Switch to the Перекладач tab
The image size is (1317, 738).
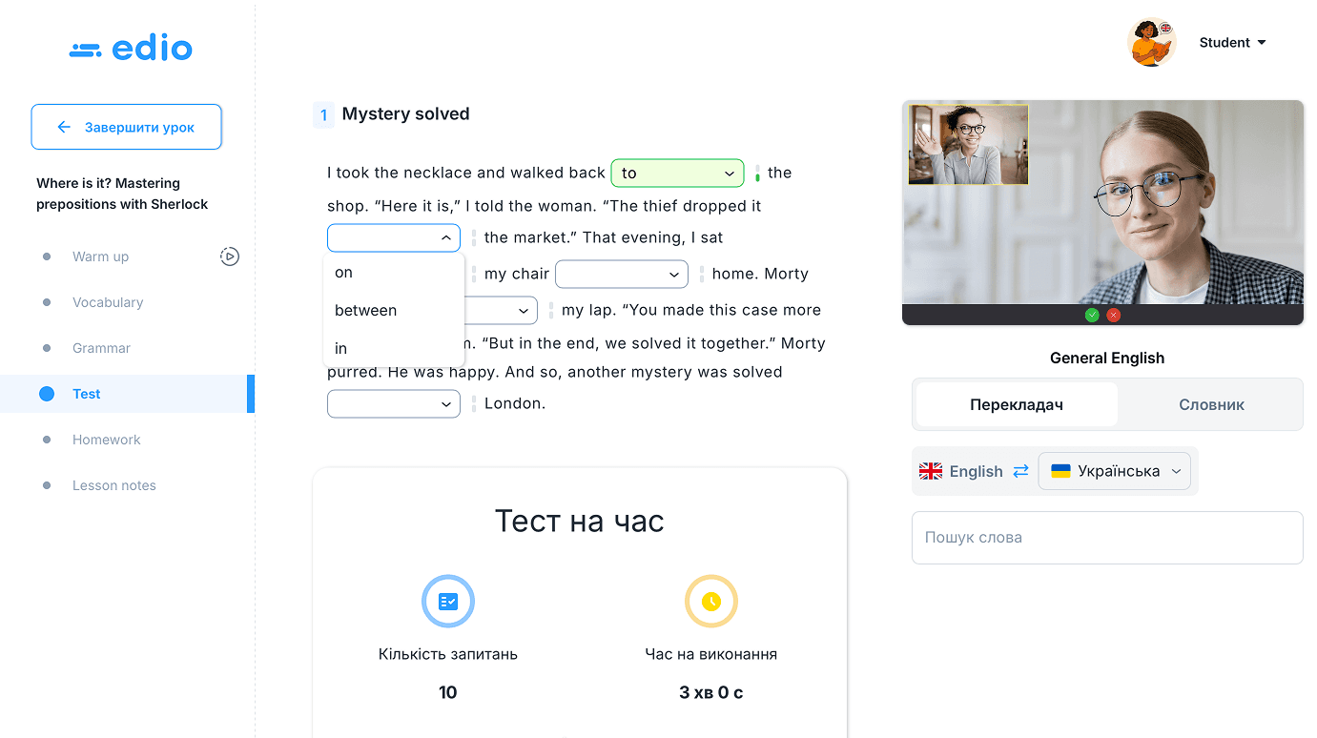[1017, 404]
